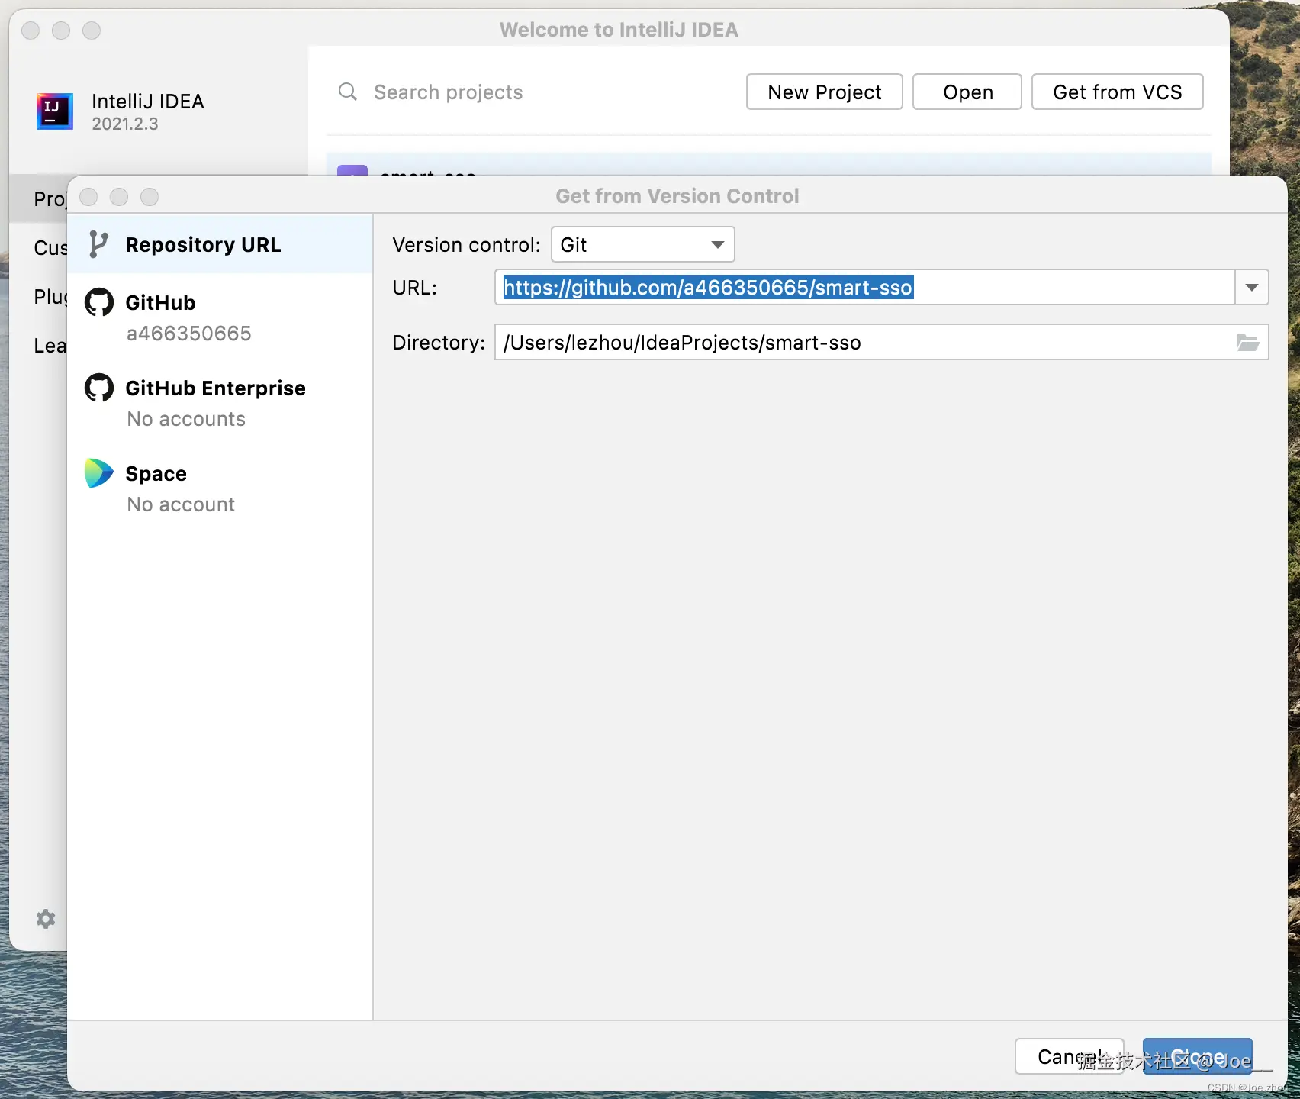1300x1099 pixels.
Task: Open the Version control Git dropdown
Action: pyautogui.click(x=642, y=244)
